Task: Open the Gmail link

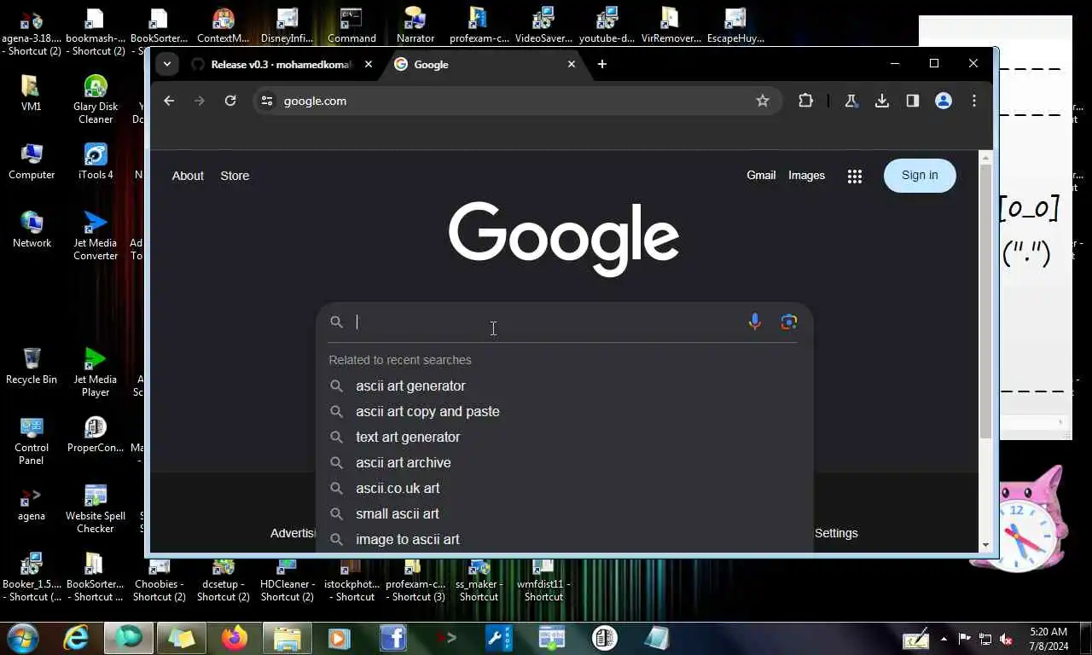Action: 761,175
